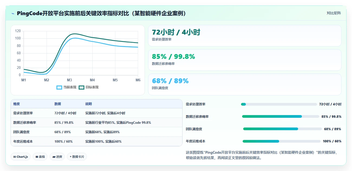The height and width of the screenshot is (171, 352).
Task: Click the M1 axis label on chart
Action: click(24, 80)
